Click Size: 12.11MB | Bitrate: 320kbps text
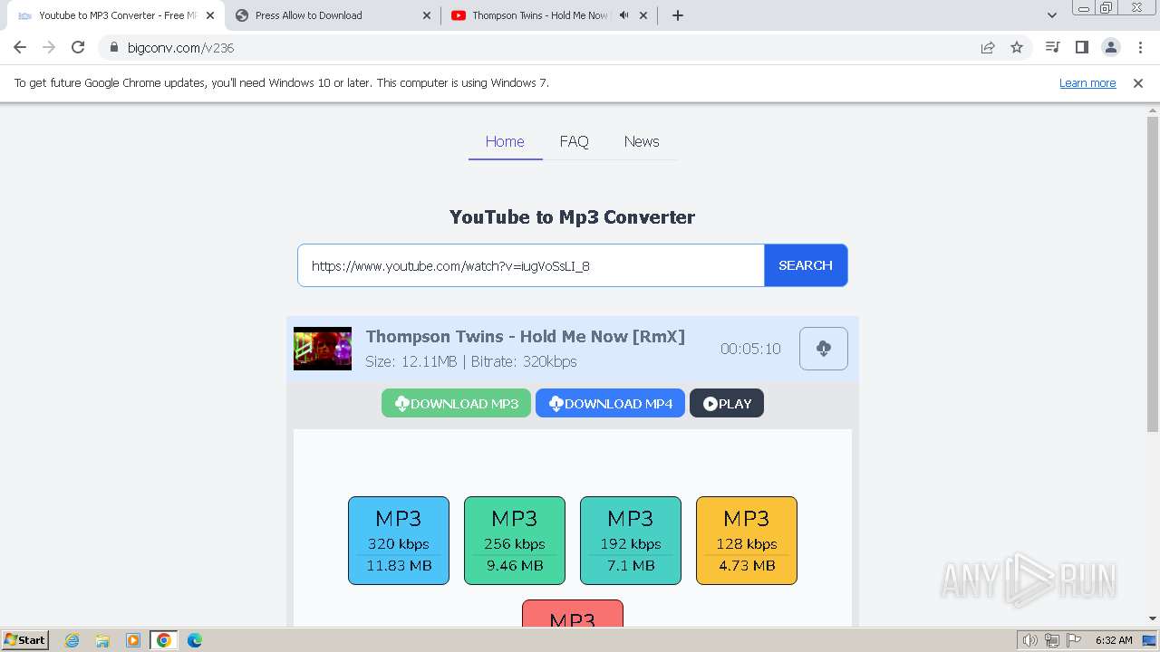This screenshot has width=1160, height=652. [471, 361]
